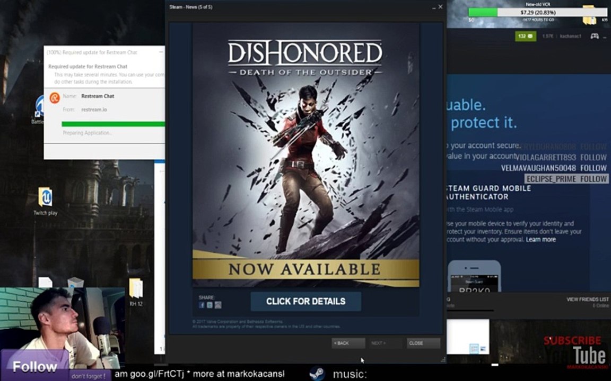Select the folder icon under the donation bar
The height and width of the screenshot is (381, 611).
tap(589, 15)
